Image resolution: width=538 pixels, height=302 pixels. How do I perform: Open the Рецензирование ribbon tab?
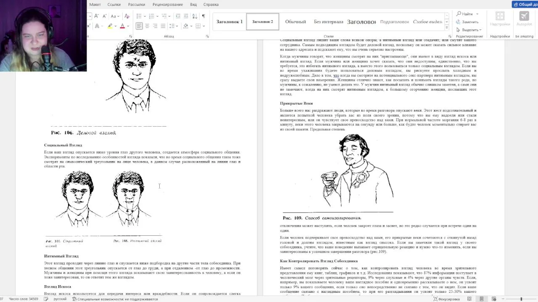click(168, 5)
